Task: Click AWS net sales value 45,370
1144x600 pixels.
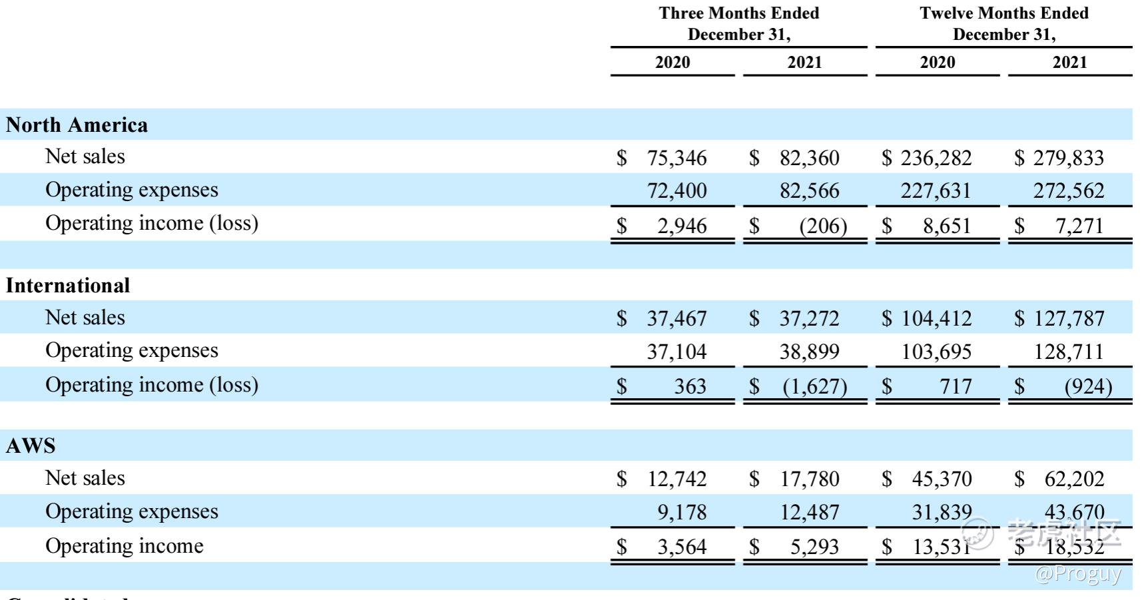Action: [x=942, y=479]
